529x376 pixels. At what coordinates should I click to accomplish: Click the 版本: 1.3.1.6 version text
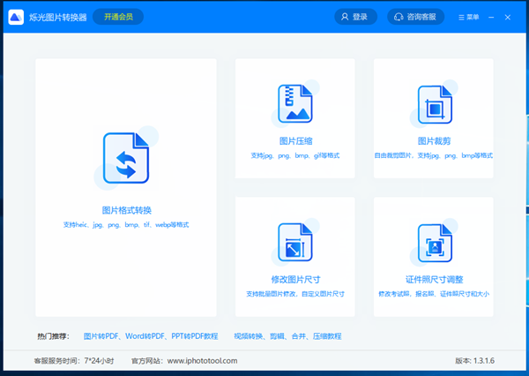(474, 361)
